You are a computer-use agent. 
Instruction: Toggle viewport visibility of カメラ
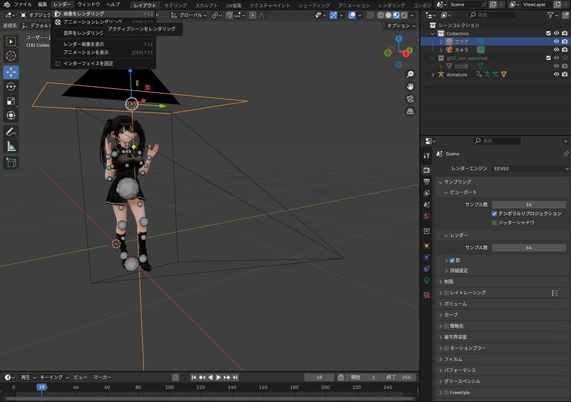click(556, 49)
